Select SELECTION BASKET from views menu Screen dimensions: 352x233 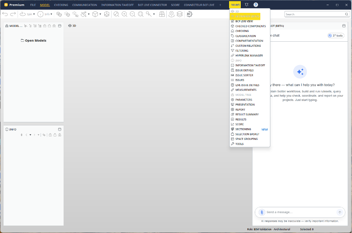click(250, 134)
